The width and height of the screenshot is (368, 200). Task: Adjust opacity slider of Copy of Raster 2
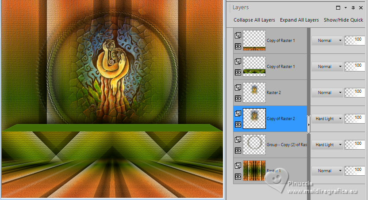click(x=355, y=119)
